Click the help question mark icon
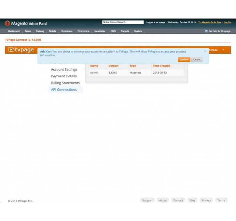The height and width of the screenshot is (221, 236). [x=206, y=31]
